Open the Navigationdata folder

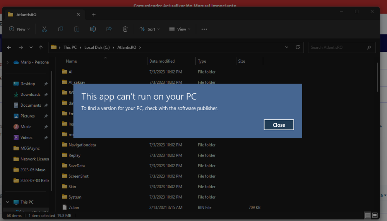pos(82,145)
